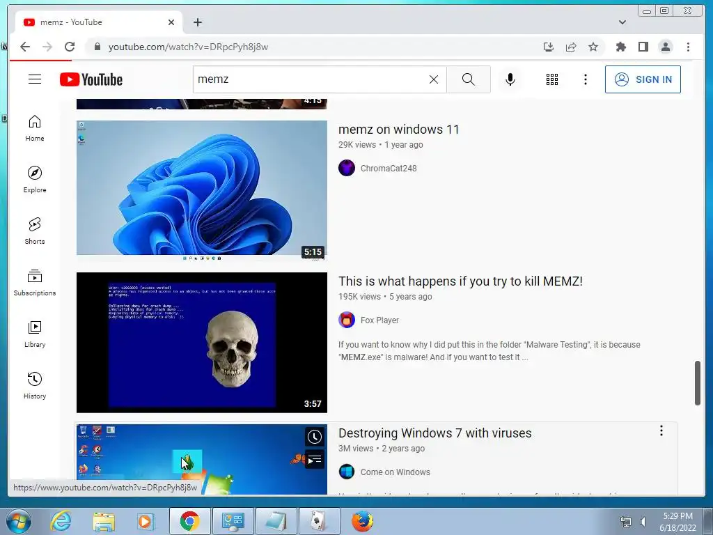
Task: Click the Come on Windows channel avatar
Action: click(347, 472)
